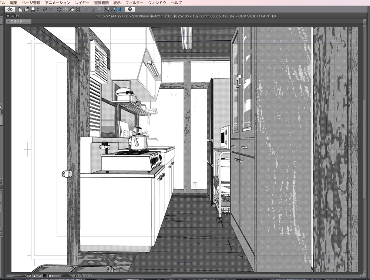
Task: Click the reset rotation icon
Action: click(x=86, y=276)
